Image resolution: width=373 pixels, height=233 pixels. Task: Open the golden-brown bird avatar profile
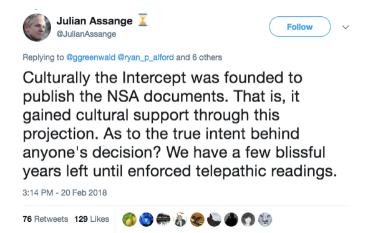[x=197, y=219]
